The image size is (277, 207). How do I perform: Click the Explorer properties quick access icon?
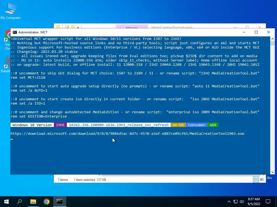point(67,27)
